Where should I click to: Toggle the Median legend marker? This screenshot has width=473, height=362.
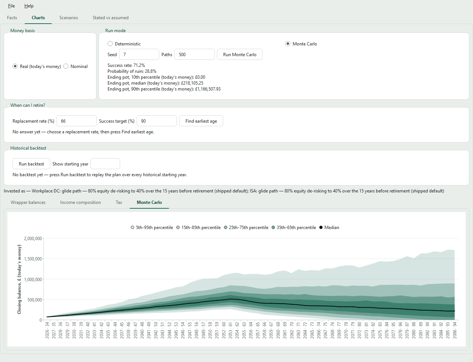[x=321, y=228]
